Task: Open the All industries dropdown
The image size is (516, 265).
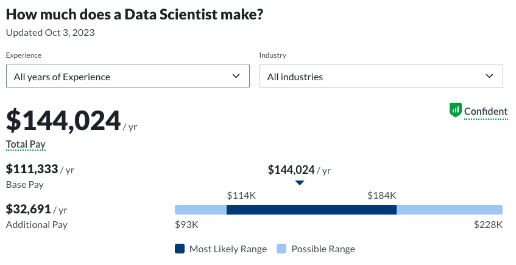Action: pos(381,77)
